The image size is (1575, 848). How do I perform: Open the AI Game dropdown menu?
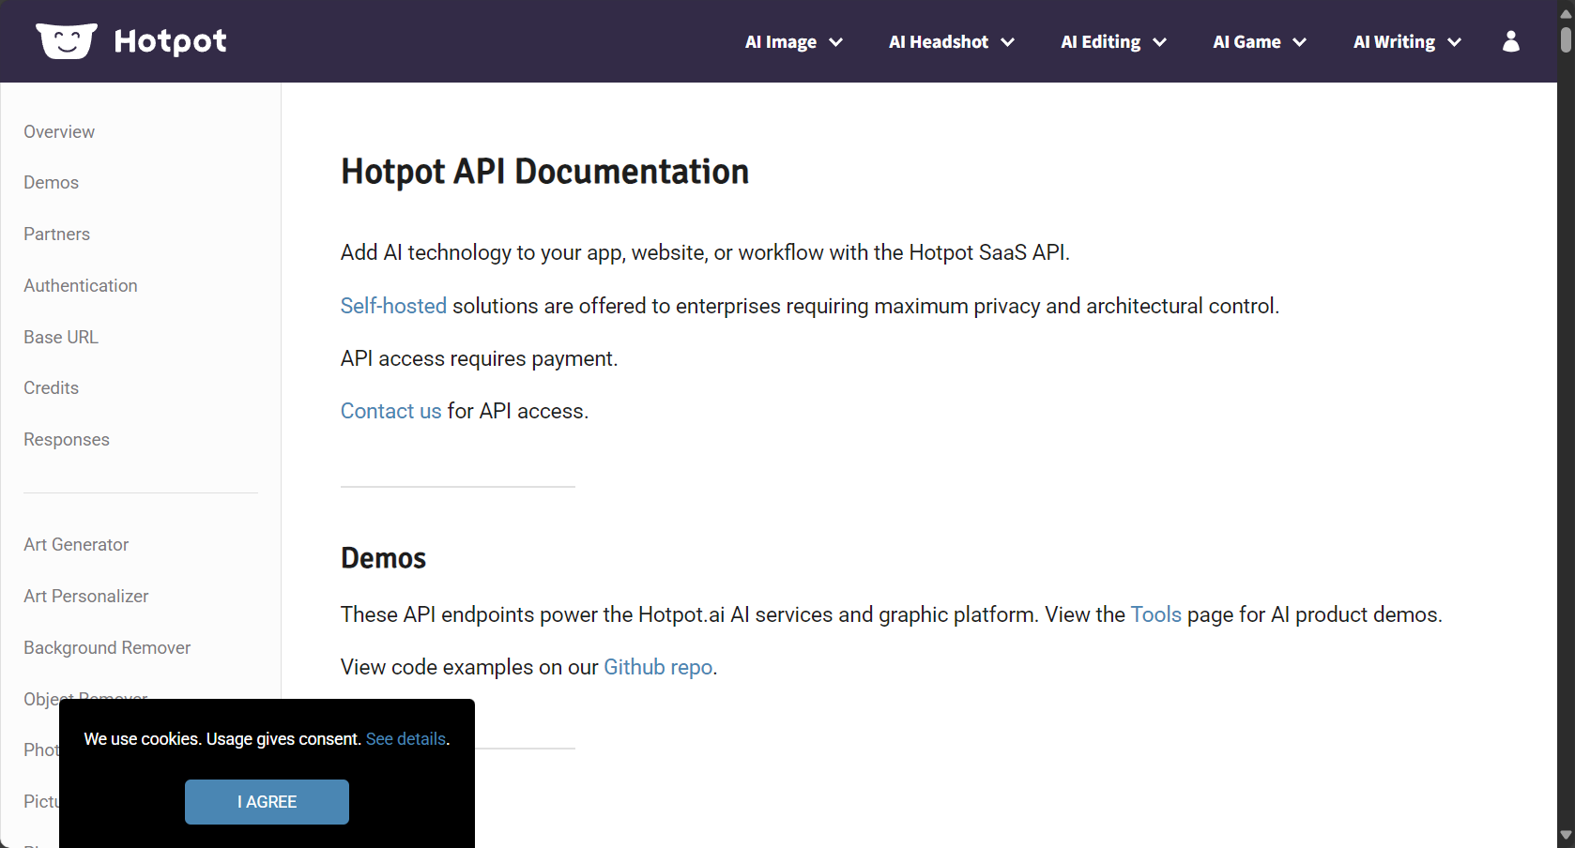tap(1260, 42)
